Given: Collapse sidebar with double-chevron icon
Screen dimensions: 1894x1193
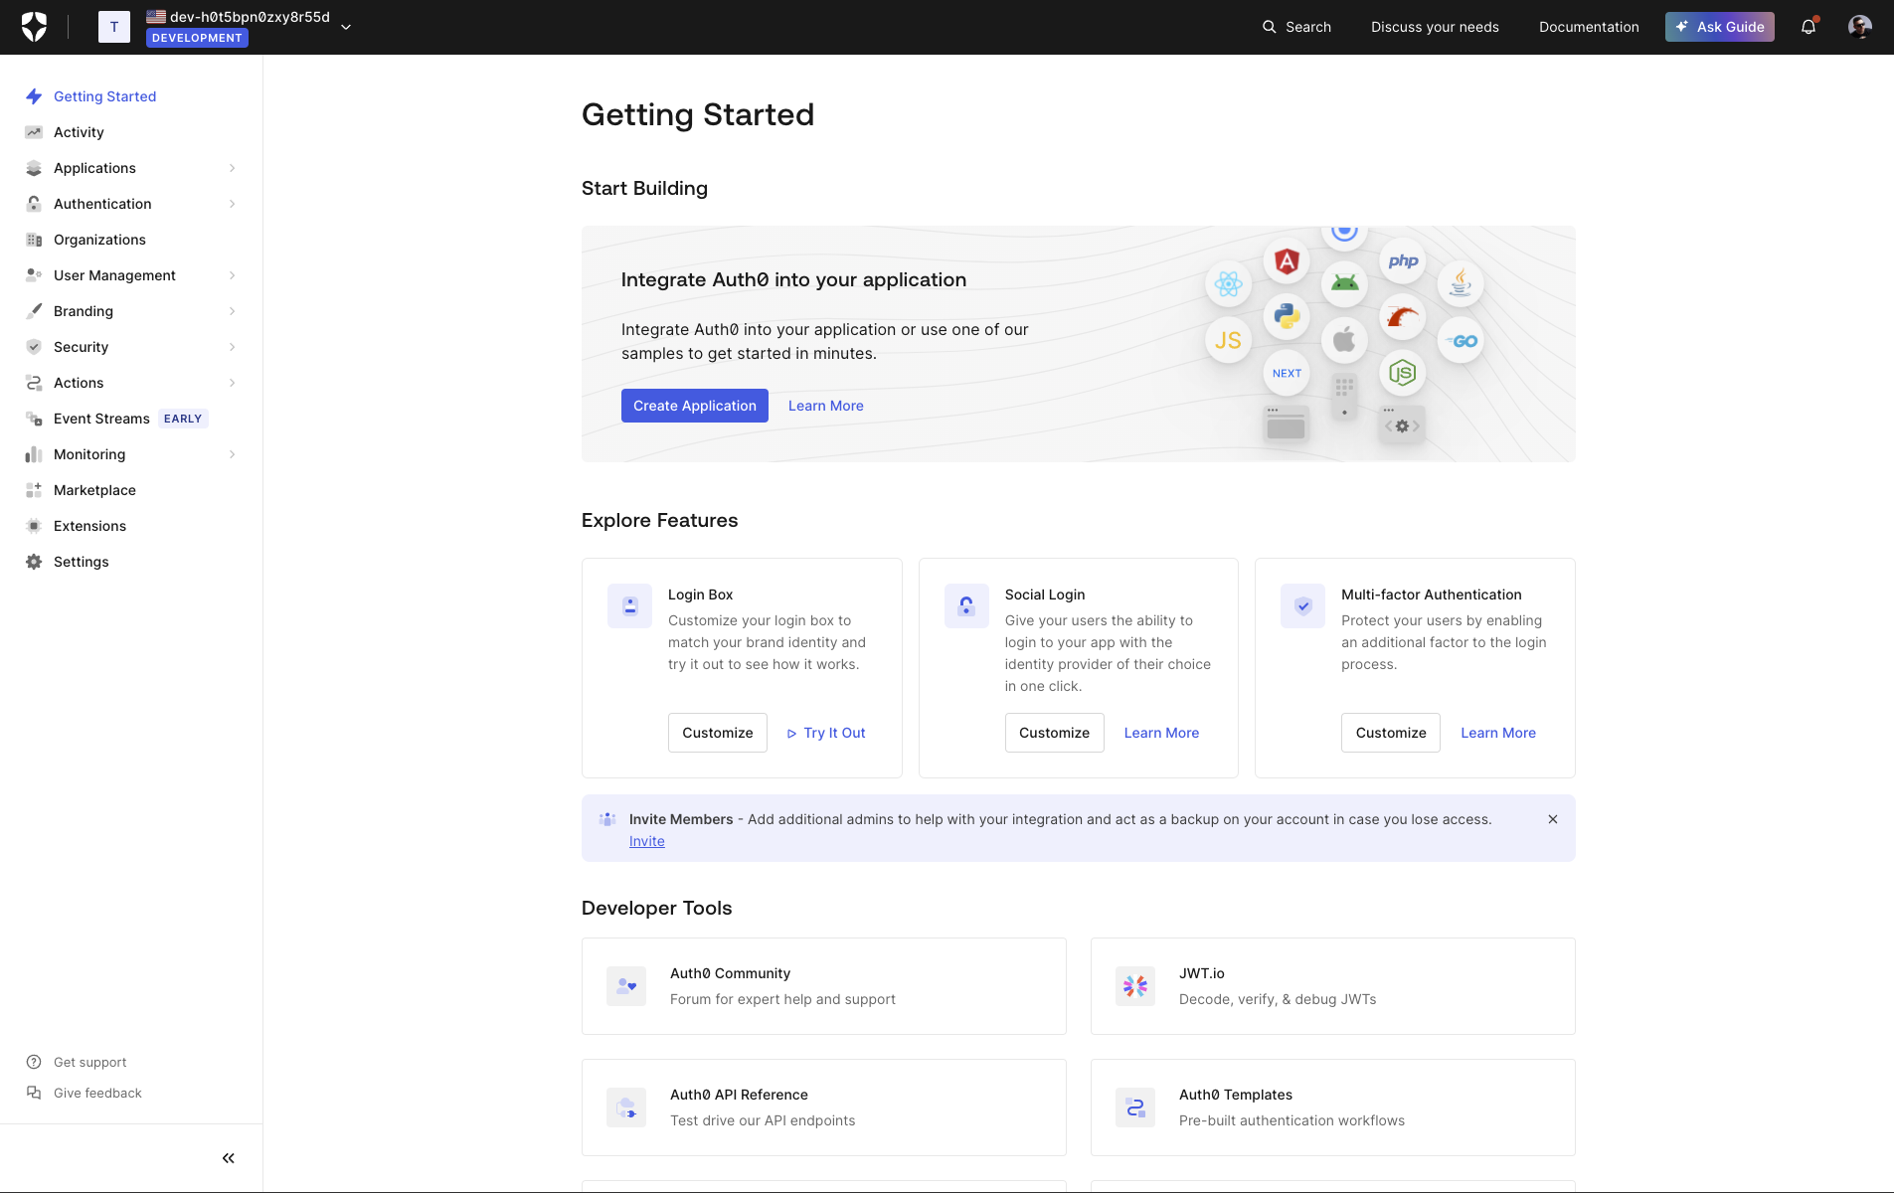Looking at the screenshot, I should point(229,1158).
